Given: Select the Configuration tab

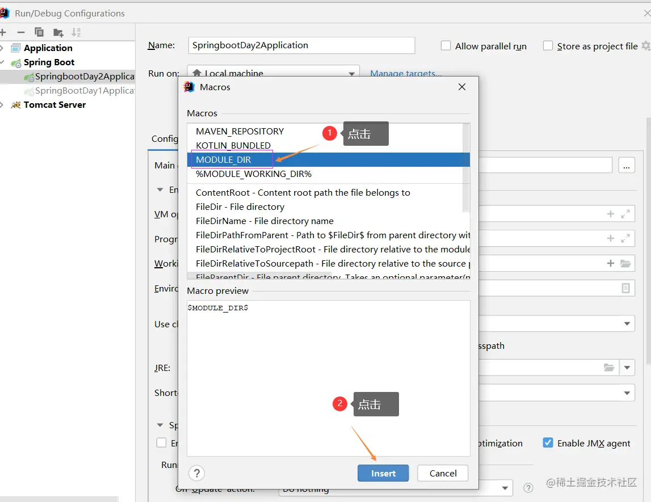Looking at the screenshot, I should pyautogui.click(x=165, y=138).
